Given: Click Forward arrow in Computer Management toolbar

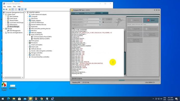Looking at the screenshot, I should click(6, 9).
